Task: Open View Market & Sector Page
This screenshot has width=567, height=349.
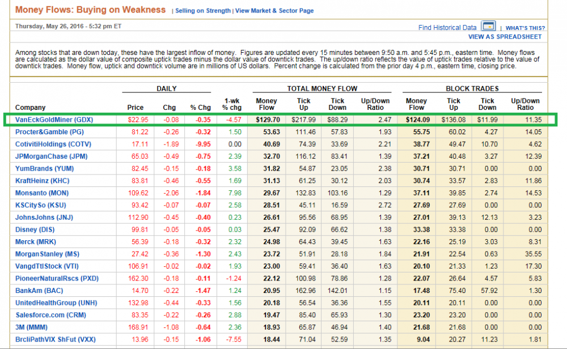Action: tap(274, 11)
